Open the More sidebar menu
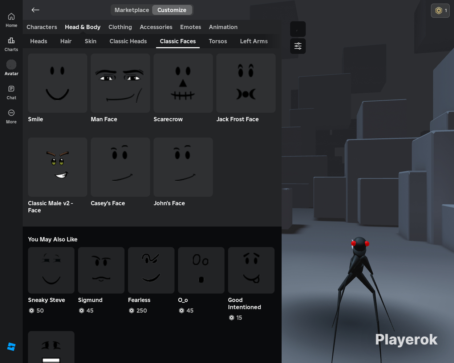Viewport: 454px width, 363px height. tap(11, 117)
